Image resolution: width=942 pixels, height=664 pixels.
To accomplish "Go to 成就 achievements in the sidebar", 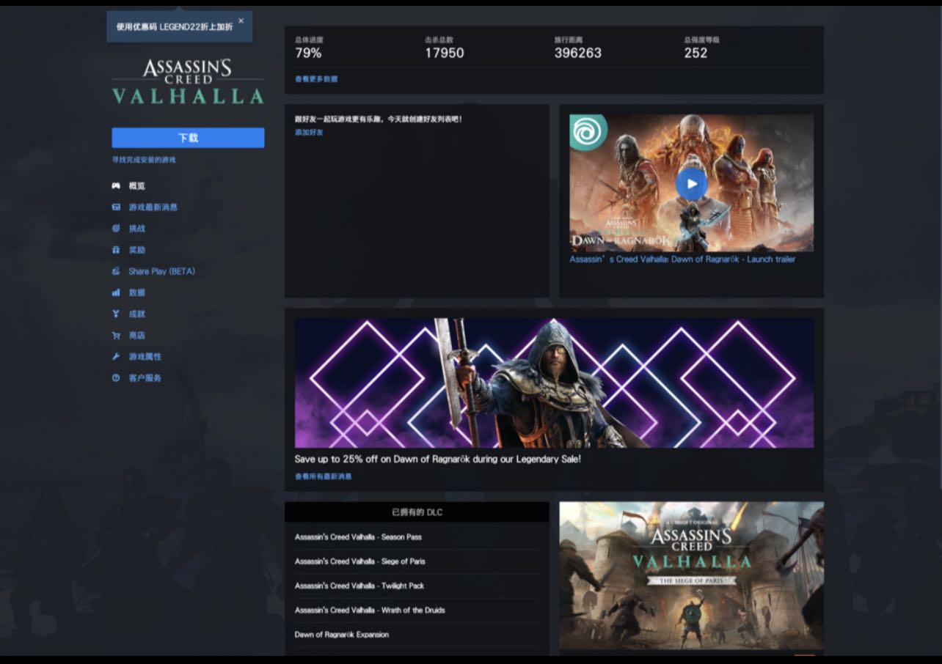I will coord(136,314).
